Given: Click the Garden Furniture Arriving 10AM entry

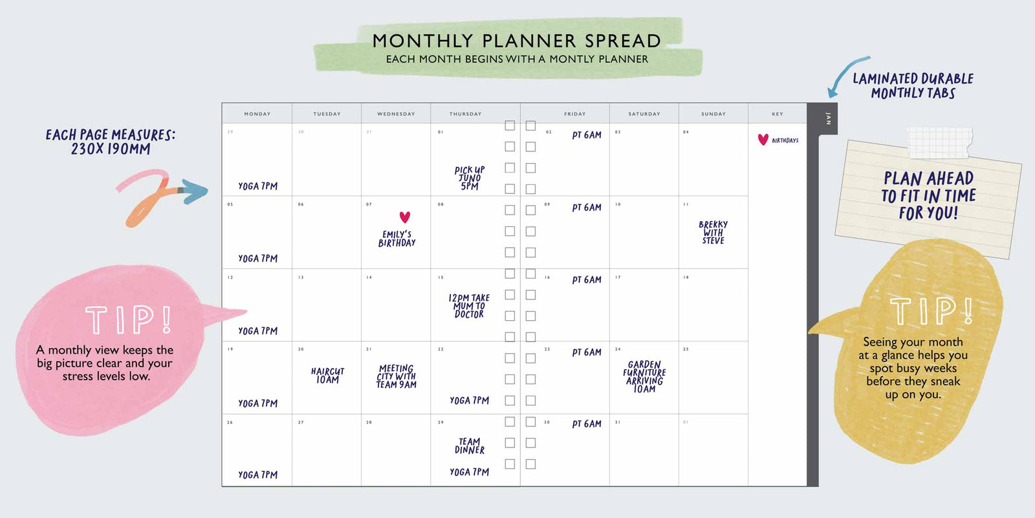Looking at the screenshot, I should coord(644,377).
